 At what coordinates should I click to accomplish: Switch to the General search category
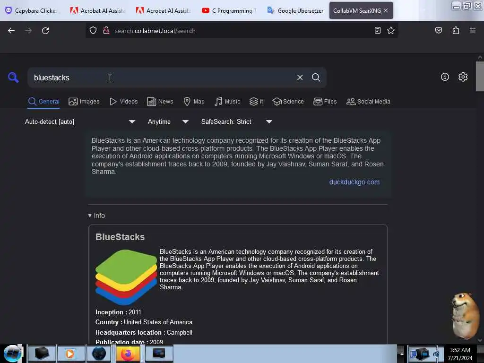point(43,102)
